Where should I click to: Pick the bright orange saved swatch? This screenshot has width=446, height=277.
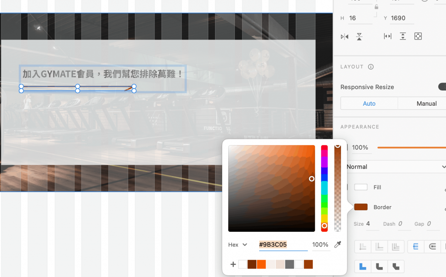261,264
